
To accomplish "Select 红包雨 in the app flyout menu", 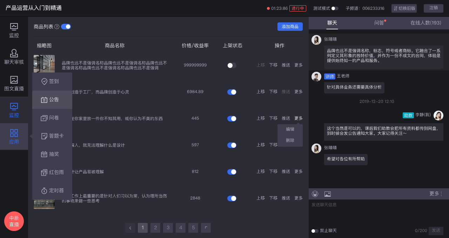I will [x=52, y=173].
